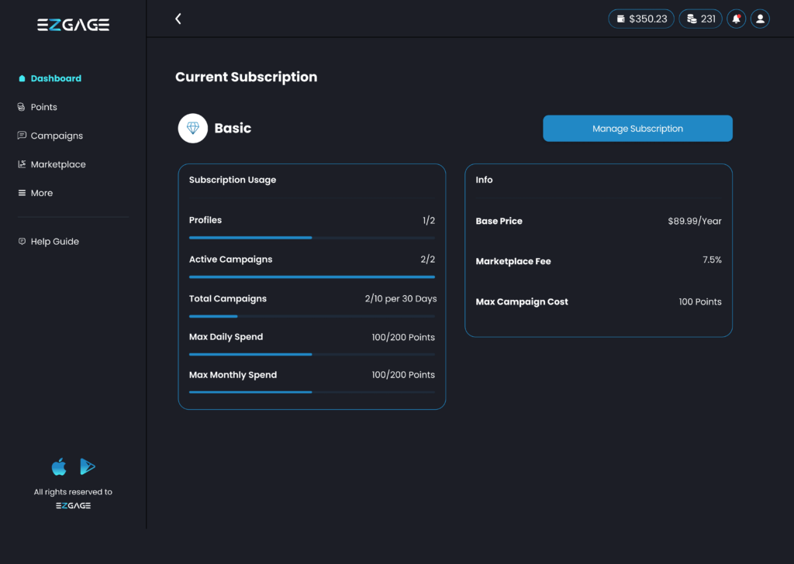This screenshot has height=564, width=794.
Task: Click the wallet balance $350.23 badge
Action: [x=641, y=19]
